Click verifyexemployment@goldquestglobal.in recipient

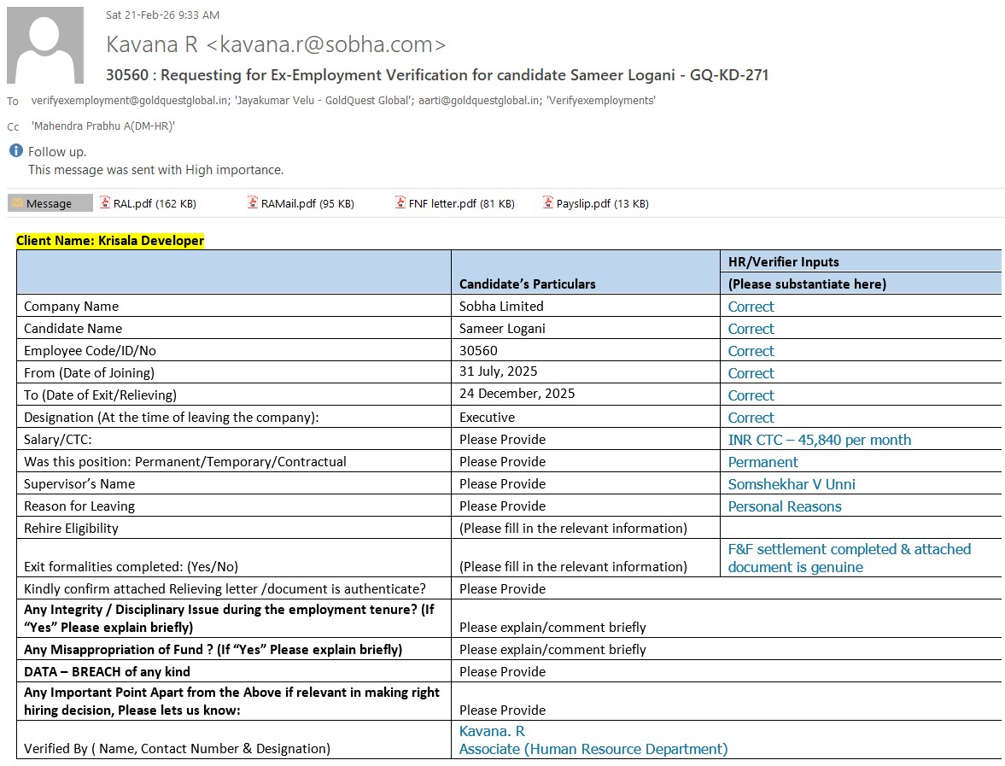[130, 100]
